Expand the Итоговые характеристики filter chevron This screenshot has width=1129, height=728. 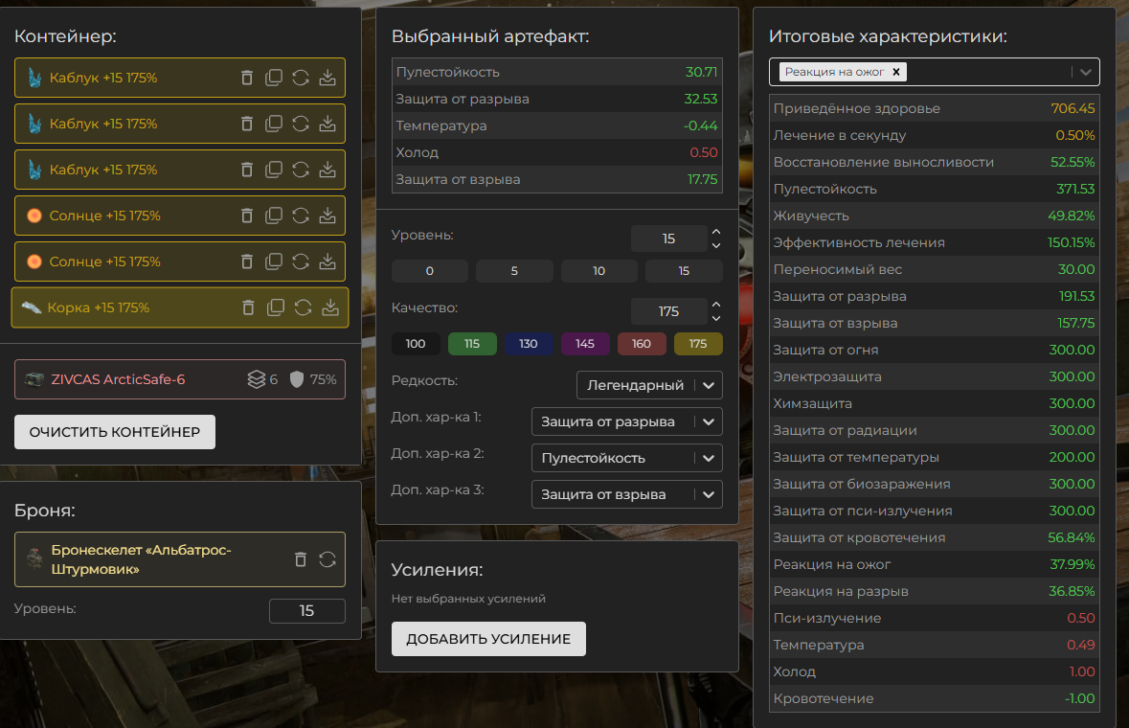coord(1086,72)
